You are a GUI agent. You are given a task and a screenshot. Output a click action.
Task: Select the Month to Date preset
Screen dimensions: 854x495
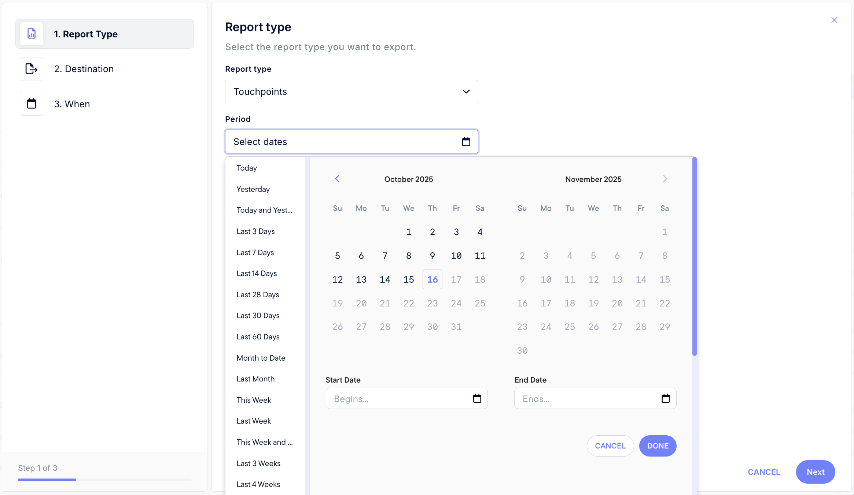coord(261,358)
